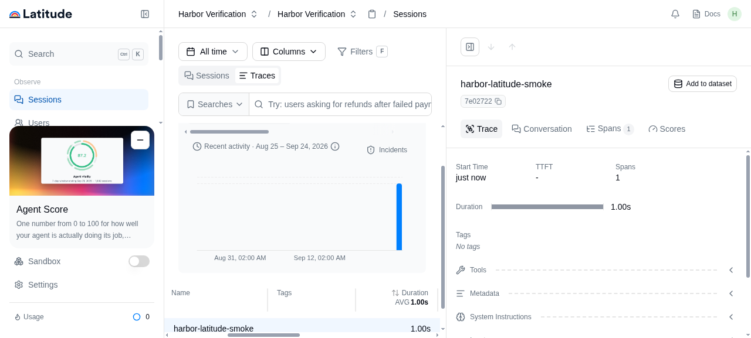The image size is (751, 338).
Task: Collapse the sidebar panel icon
Action: [x=145, y=14]
